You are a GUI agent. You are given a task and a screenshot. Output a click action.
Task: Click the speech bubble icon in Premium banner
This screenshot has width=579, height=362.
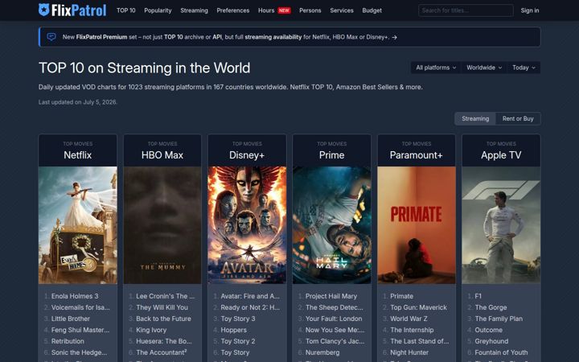tap(51, 37)
